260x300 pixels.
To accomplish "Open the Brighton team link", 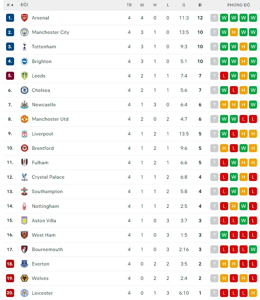I will point(42,61).
